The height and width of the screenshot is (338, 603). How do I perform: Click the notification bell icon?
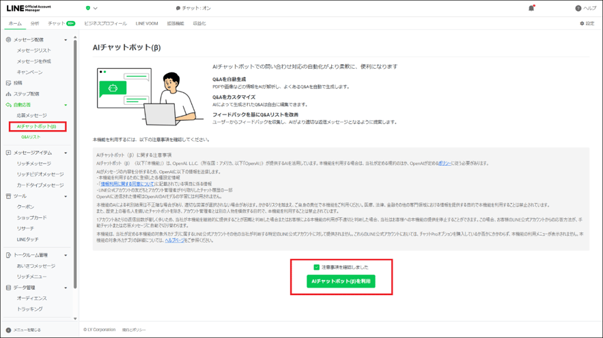click(x=531, y=8)
